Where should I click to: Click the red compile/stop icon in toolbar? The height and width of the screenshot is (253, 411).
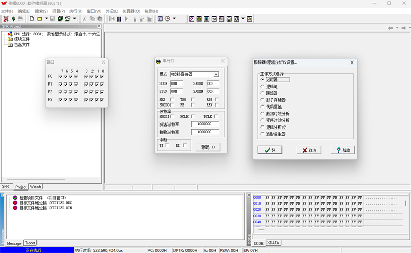tap(6, 19)
